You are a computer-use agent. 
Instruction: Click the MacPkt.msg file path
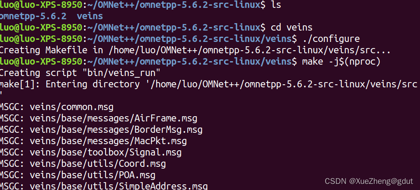(108, 141)
